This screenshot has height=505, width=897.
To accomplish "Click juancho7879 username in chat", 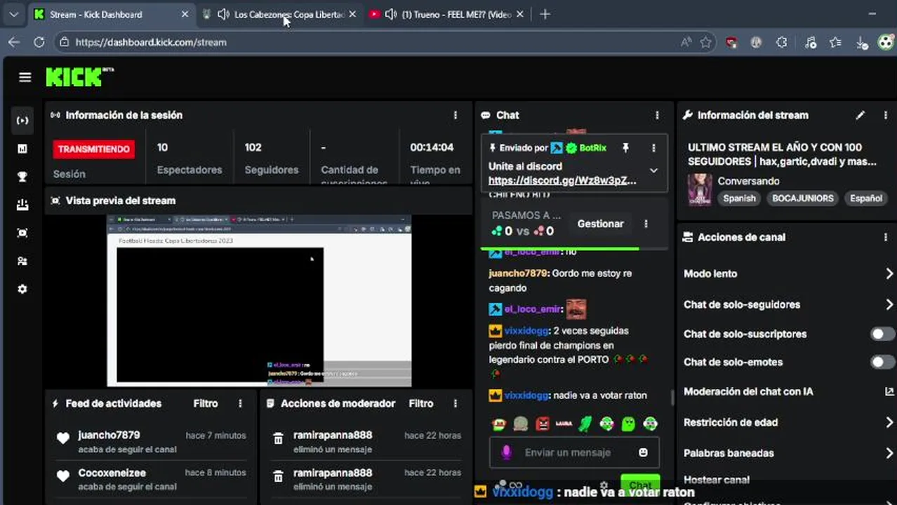I will (518, 273).
